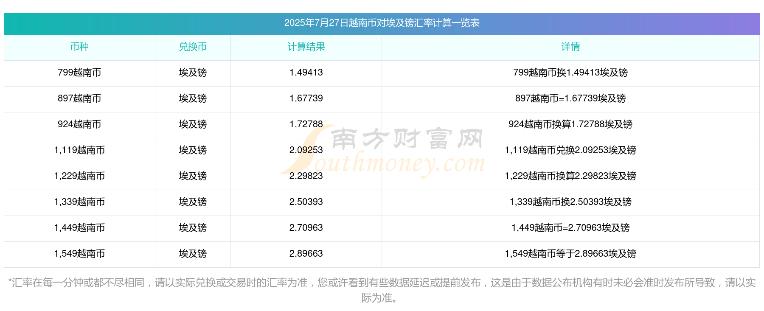Click the 897越南币 cell
This screenshot has width=764, height=311.
[79, 98]
